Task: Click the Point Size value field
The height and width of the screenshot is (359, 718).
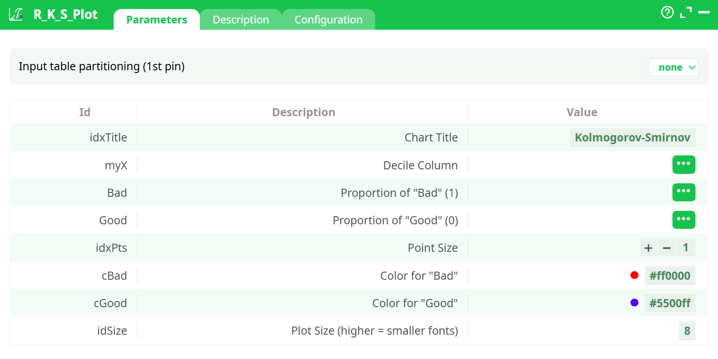Action: click(x=685, y=248)
